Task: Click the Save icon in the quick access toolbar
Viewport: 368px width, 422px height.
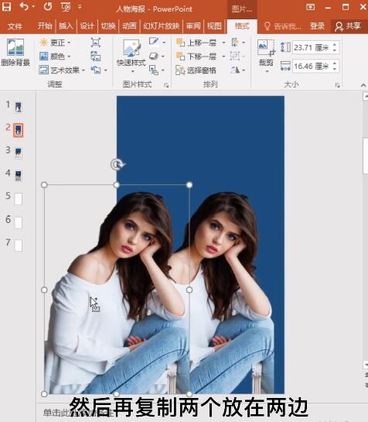Action: click(x=6, y=6)
